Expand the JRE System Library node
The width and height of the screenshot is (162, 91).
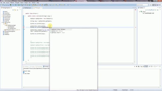pos(4,30)
